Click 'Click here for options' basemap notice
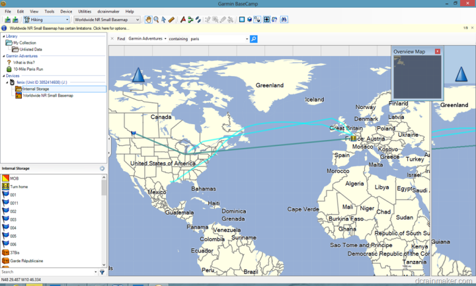 point(111,28)
